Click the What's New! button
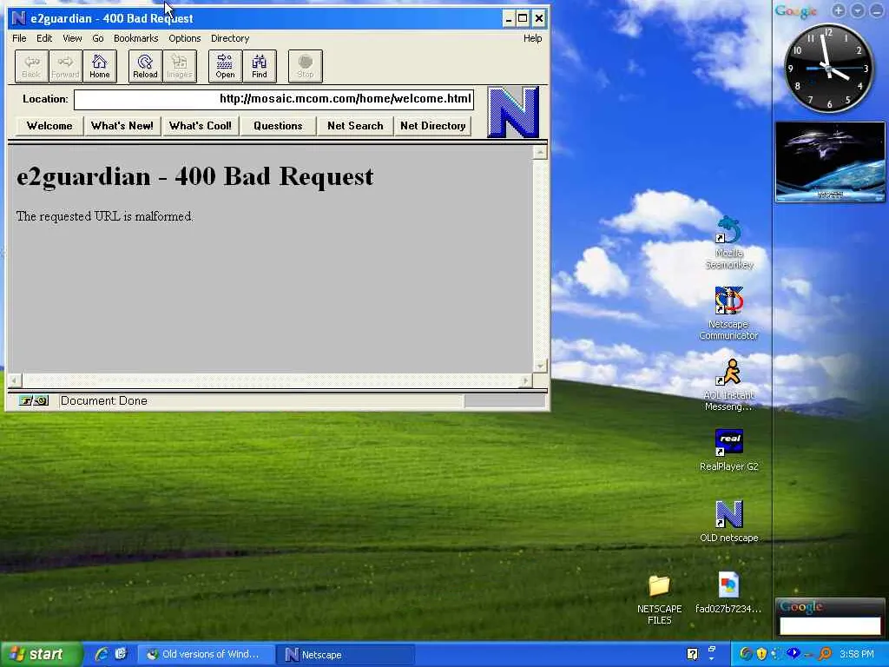889x667 pixels. tap(122, 126)
